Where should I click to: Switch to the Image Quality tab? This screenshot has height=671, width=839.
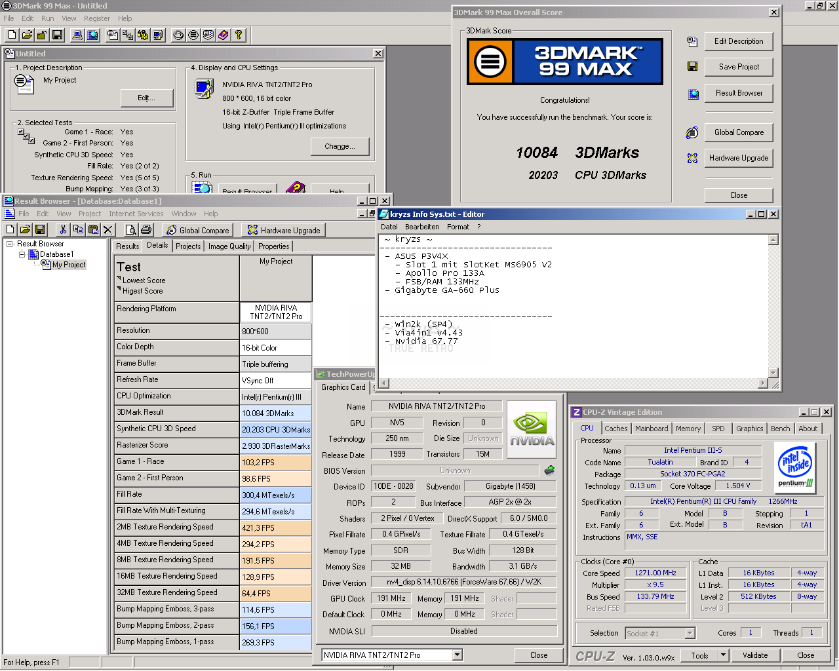(229, 246)
